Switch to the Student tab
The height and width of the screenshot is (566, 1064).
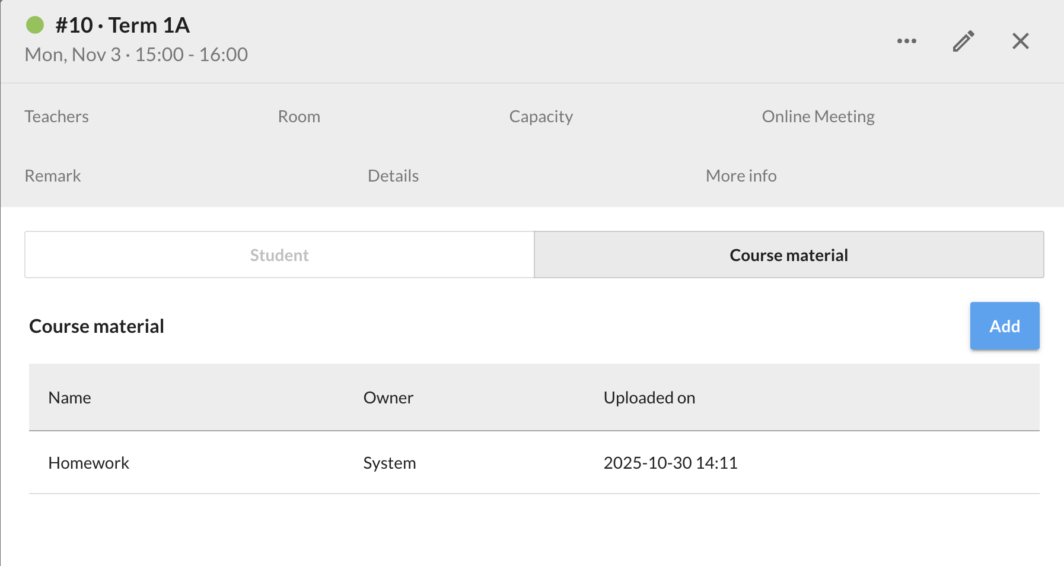click(x=279, y=255)
